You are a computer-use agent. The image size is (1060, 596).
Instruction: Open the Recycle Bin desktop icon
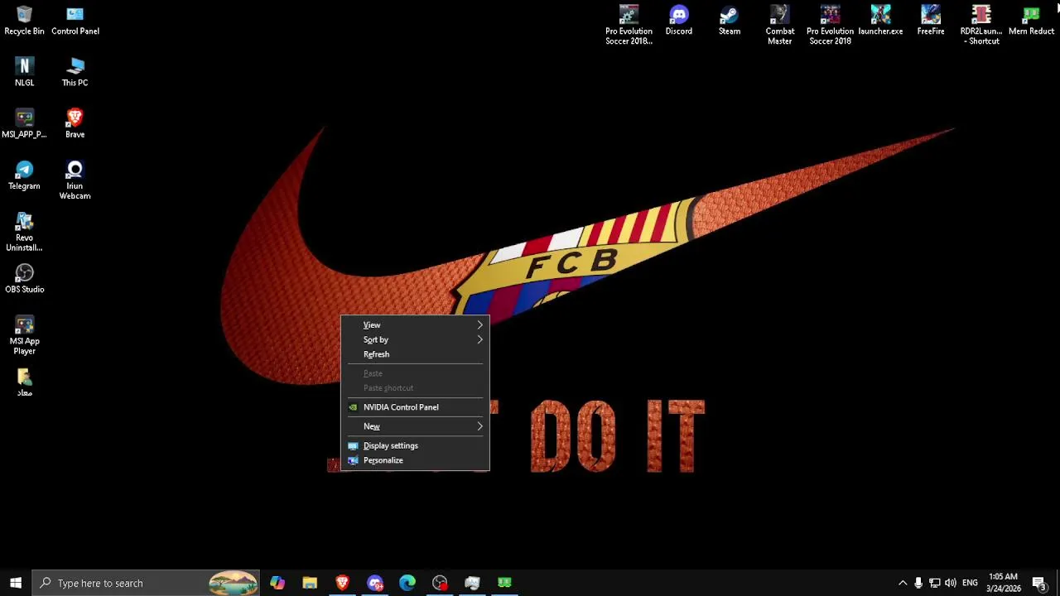tap(24, 22)
